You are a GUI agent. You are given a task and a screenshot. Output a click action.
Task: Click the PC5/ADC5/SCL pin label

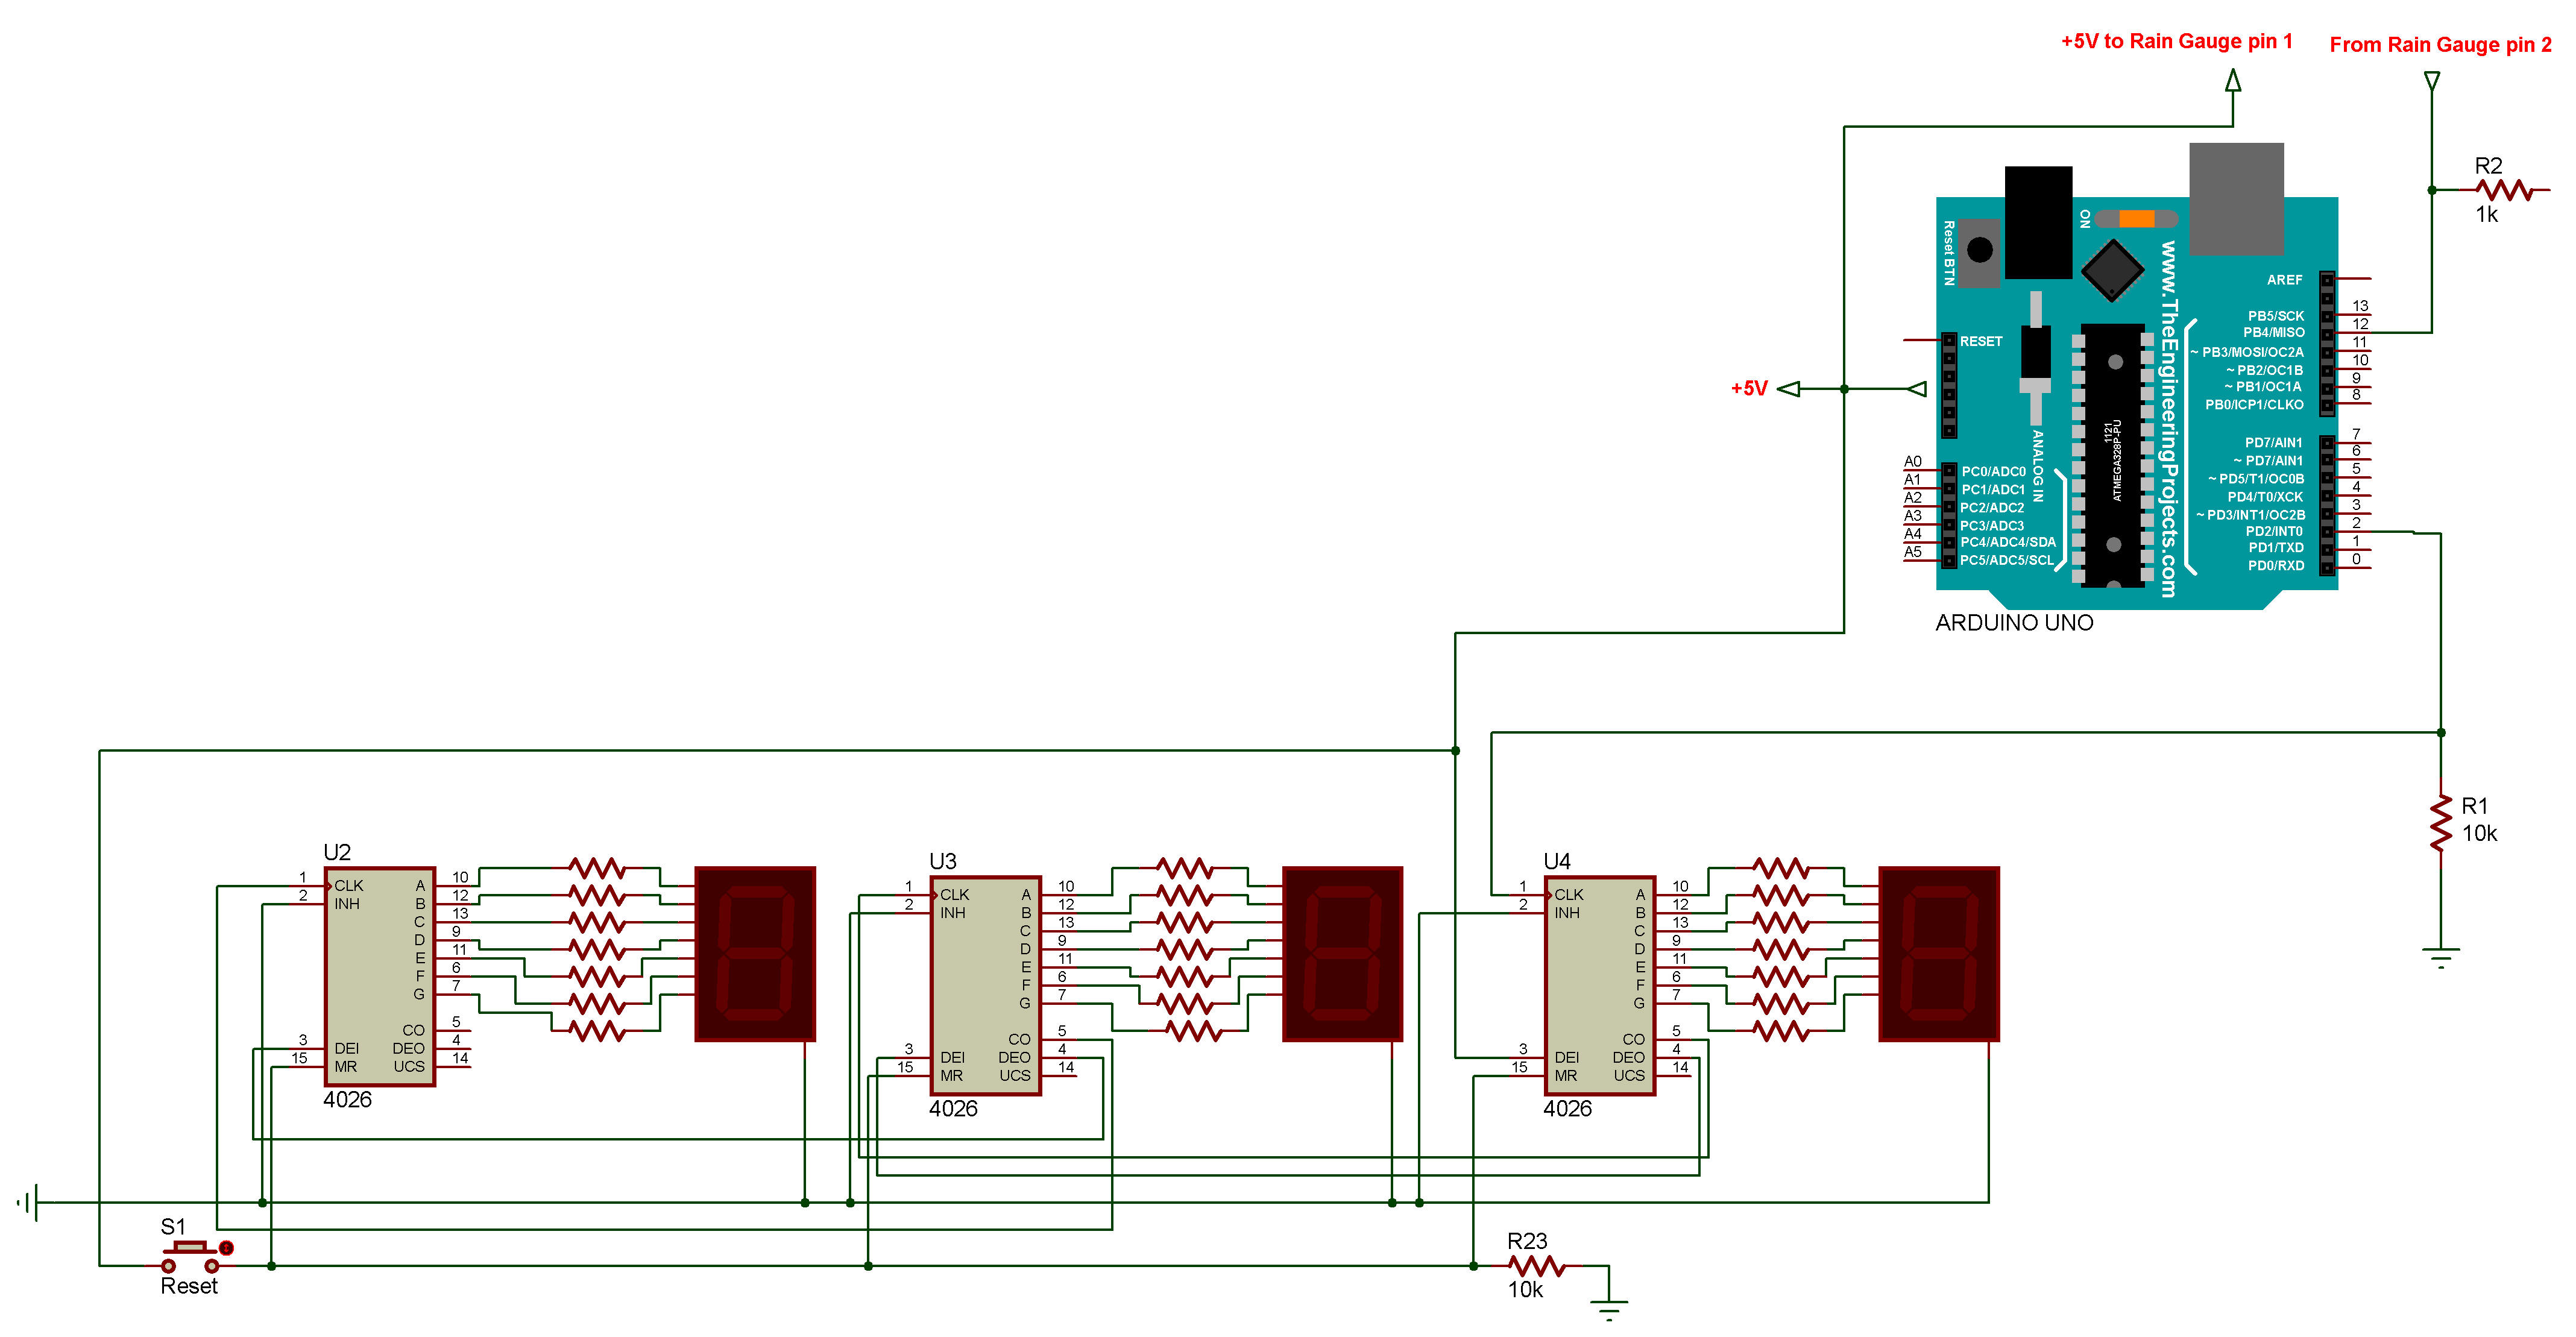(x=2006, y=561)
